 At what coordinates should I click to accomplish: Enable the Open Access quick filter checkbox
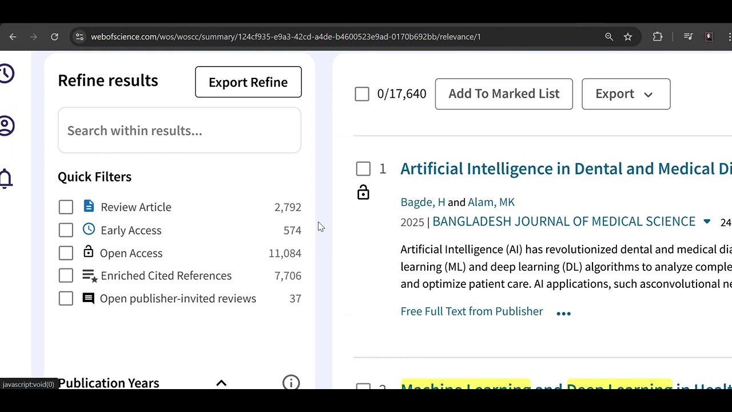(66, 253)
